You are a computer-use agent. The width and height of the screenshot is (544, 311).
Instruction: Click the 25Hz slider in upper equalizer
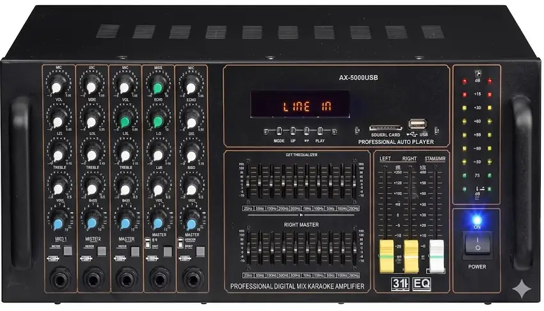[x=248, y=182]
